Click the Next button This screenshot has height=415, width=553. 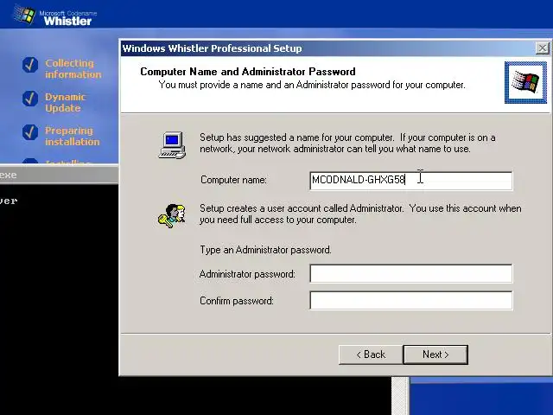point(435,354)
